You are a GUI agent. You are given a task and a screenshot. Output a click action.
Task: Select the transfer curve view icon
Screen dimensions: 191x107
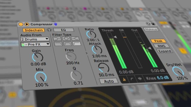(132, 79)
